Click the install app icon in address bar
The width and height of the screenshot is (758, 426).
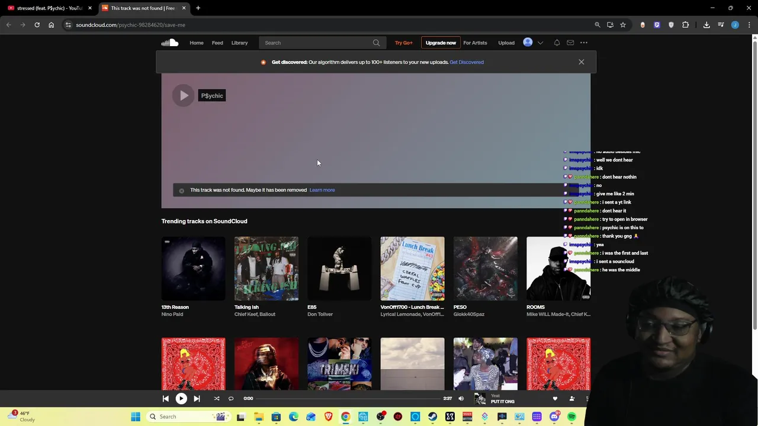pos(610,25)
